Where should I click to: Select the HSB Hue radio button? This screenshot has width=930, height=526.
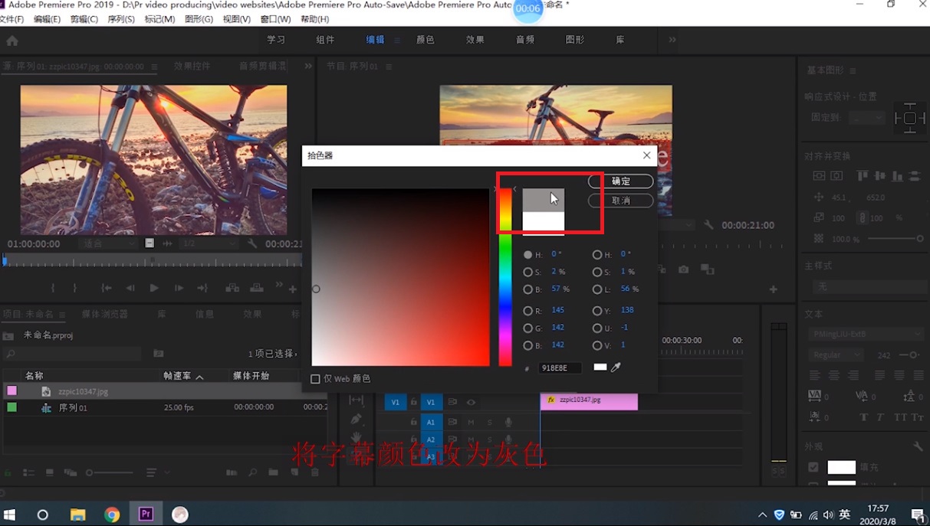[x=527, y=254]
